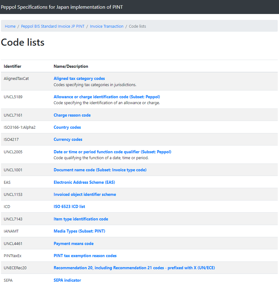Click 'Code qualifying the function of a date' text

[x=101, y=158]
